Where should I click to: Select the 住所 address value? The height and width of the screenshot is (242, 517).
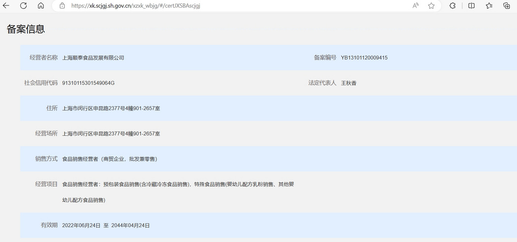111,108
